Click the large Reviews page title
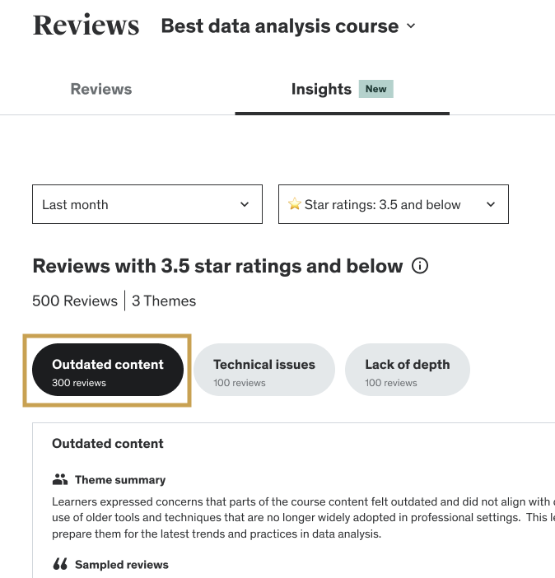 [x=86, y=26]
